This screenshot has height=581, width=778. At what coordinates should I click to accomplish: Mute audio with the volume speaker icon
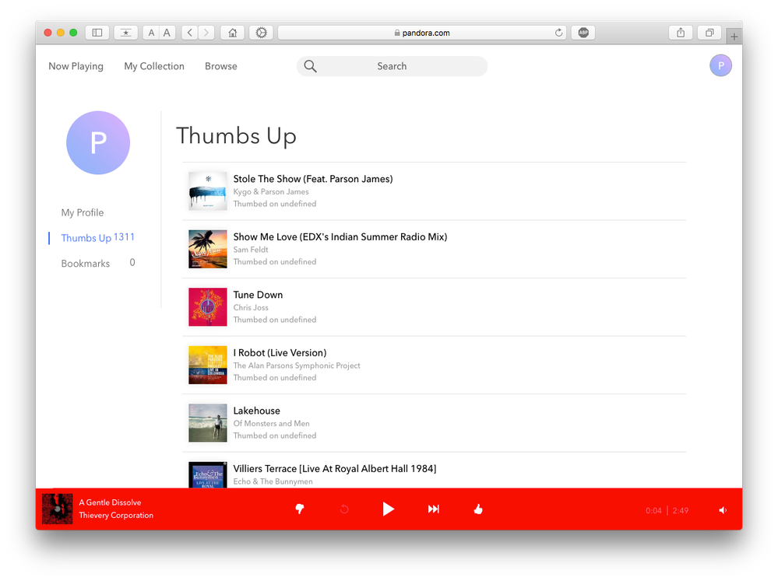[723, 510]
